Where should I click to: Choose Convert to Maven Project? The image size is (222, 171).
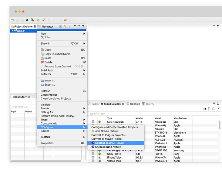click(116, 139)
